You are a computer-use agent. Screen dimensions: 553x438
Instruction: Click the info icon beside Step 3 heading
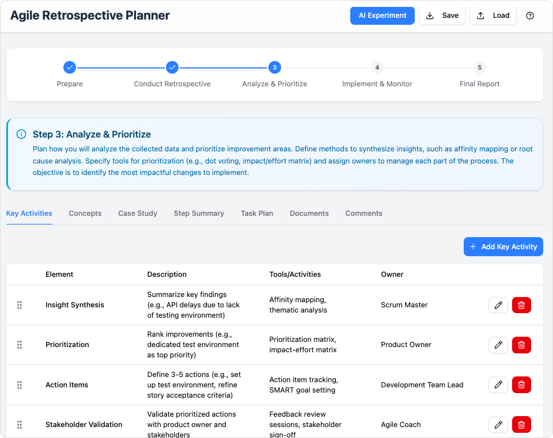[21, 134]
